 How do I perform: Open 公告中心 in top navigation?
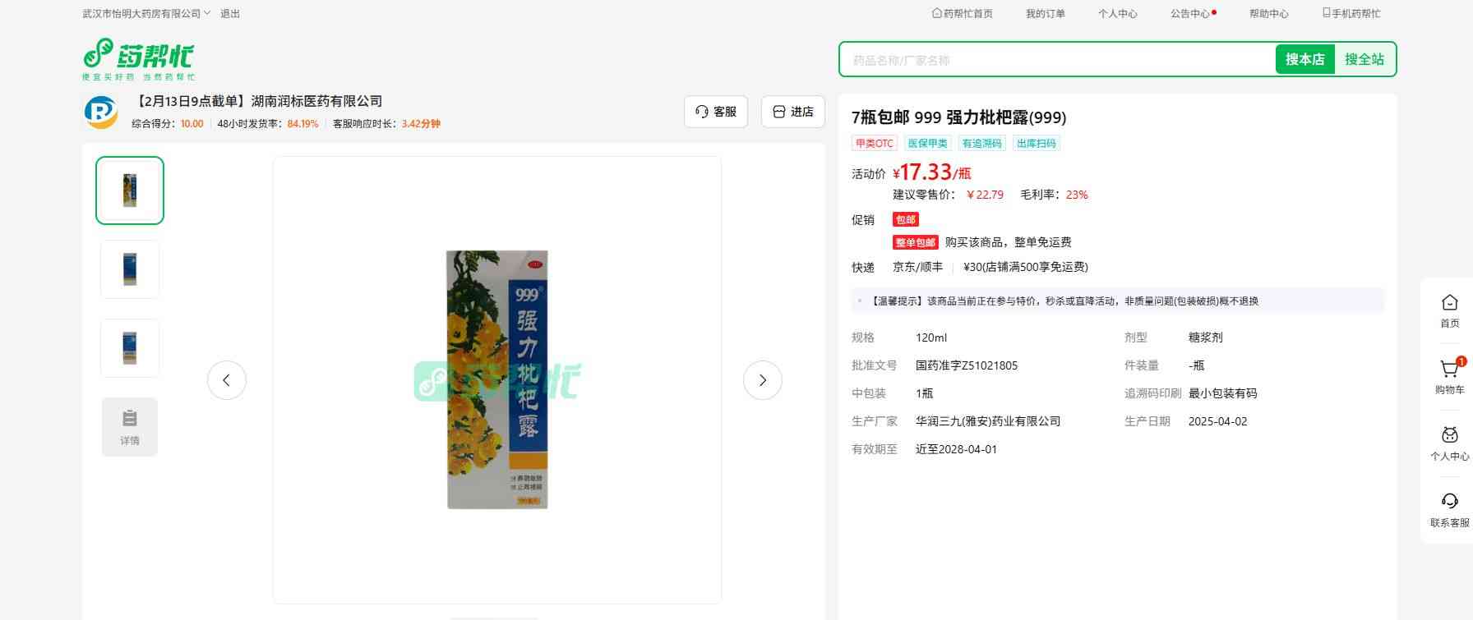click(1190, 14)
